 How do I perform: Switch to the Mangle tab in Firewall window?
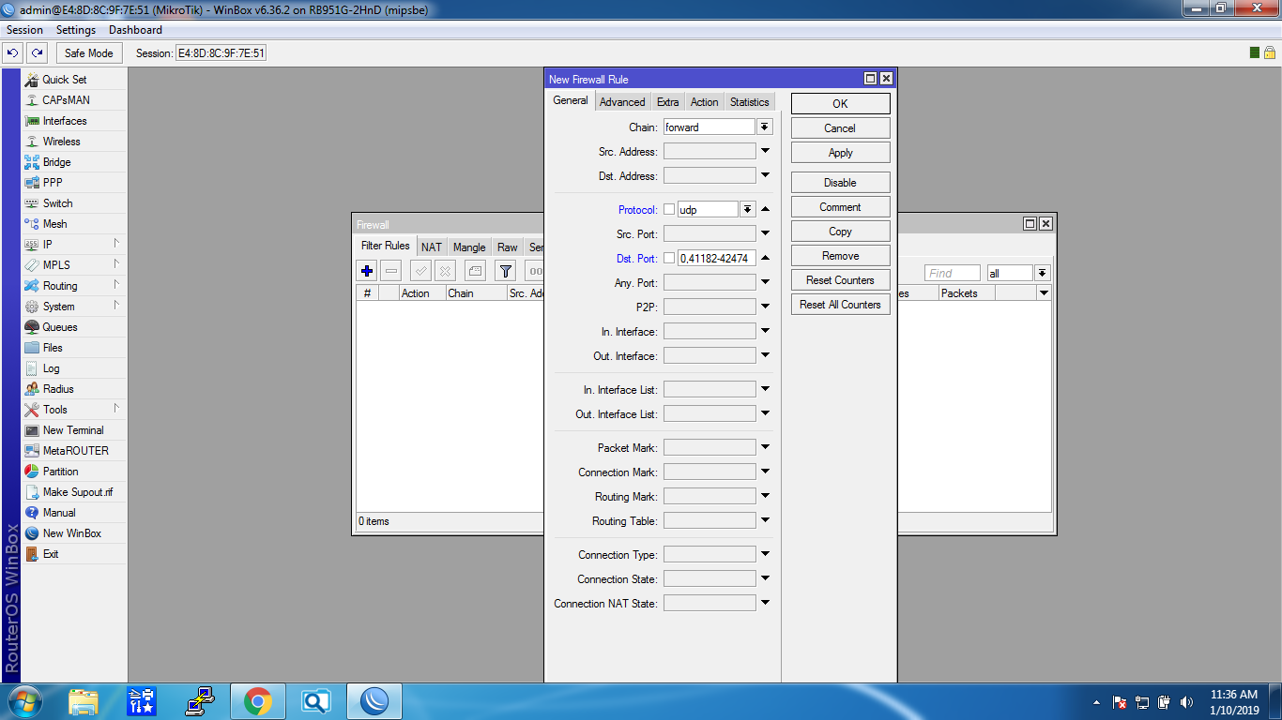click(469, 247)
